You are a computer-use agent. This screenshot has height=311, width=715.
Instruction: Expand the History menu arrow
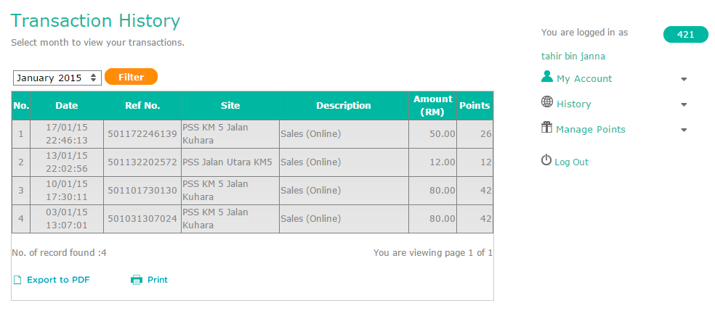(684, 104)
